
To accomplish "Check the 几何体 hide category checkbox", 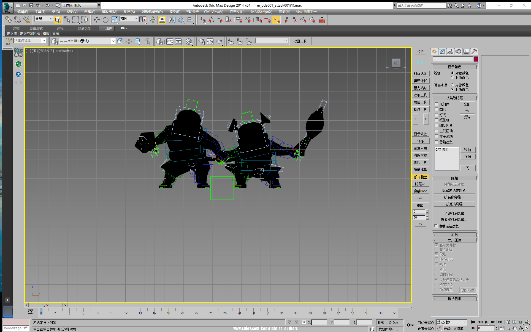I will [x=436, y=104].
